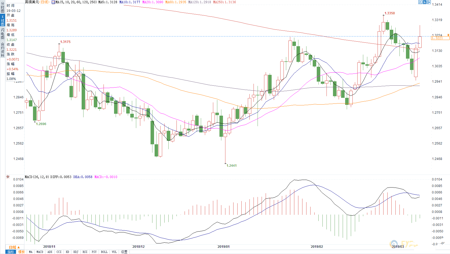Open the <日线> period dropdown in title

(44, 2)
